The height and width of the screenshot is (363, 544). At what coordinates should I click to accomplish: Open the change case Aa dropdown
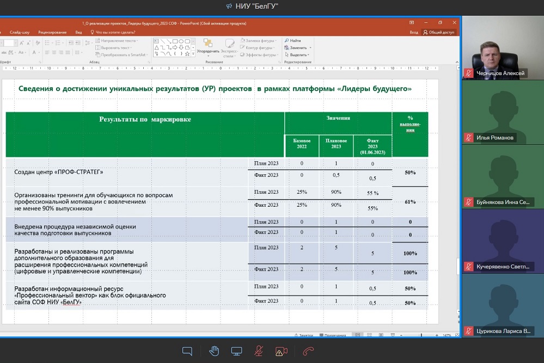click(x=22, y=52)
